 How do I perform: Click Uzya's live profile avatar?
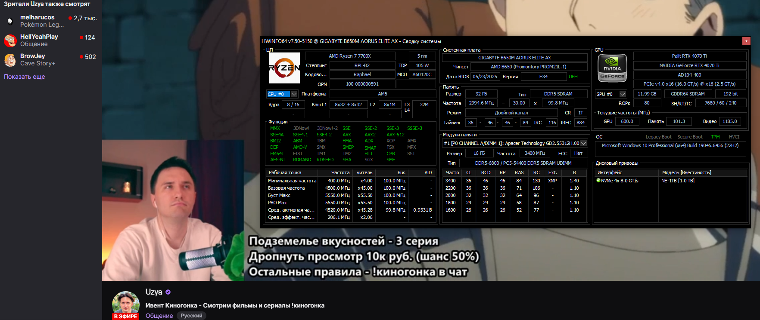point(126,304)
